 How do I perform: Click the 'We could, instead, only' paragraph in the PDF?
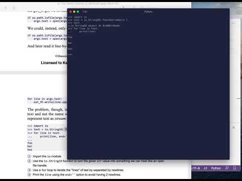(x=47, y=28)
